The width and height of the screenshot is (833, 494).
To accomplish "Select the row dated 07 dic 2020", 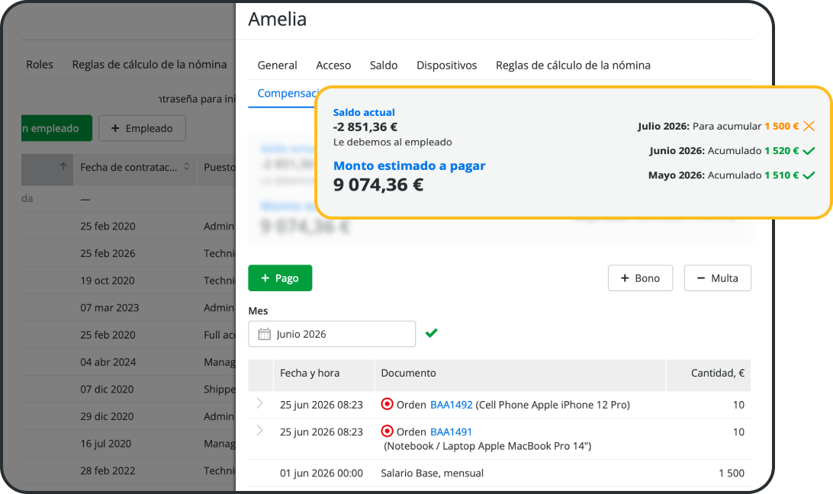I will 128,389.
